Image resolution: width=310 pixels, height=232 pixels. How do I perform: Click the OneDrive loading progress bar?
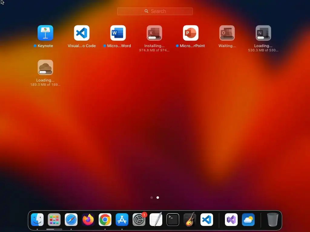point(45,72)
